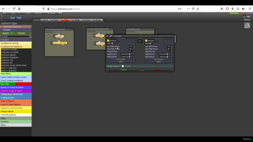Image resolution: width=253 pixels, height=142 pixels.
Task: Edit left Fast EMA Period value 12
Action: 130,47
